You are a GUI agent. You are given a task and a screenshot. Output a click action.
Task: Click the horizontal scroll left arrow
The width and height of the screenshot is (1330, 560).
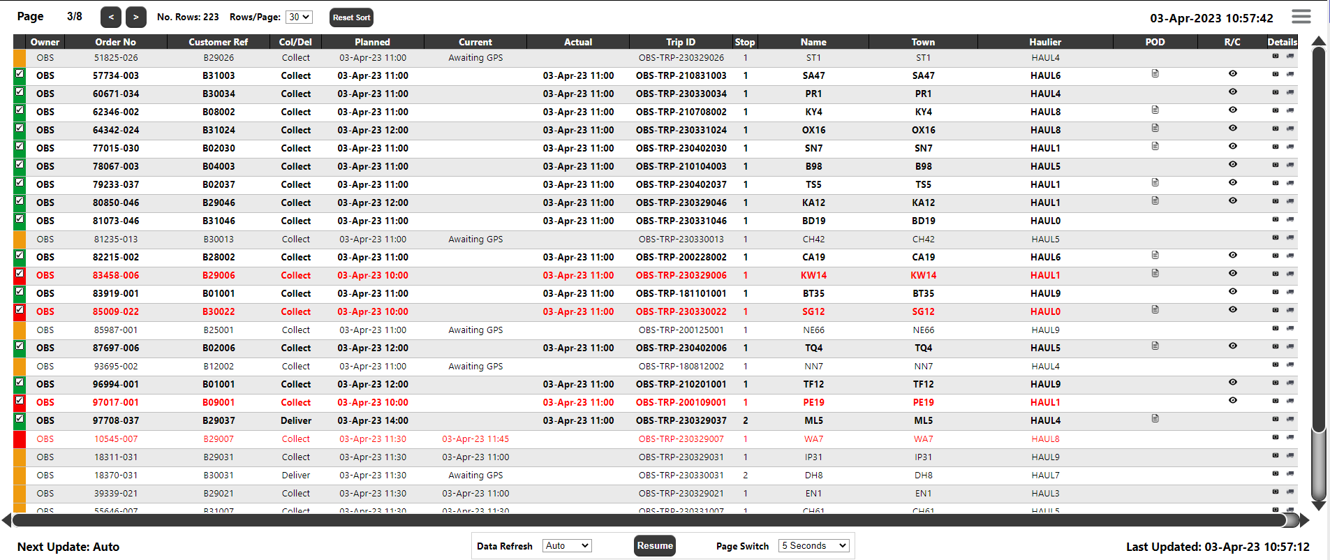tap(7, 520)
